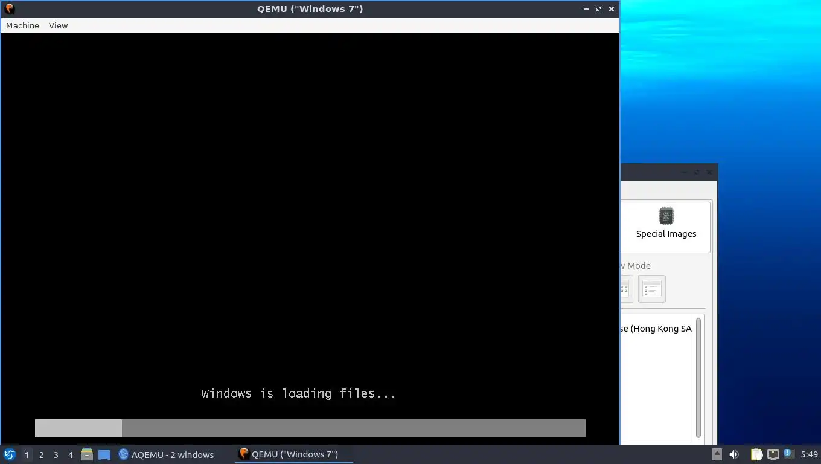Screen dimensions: 821x464
Task: Open the volume speaker tray icon
Action: click(734, 454)
